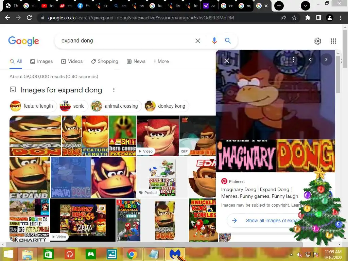
Task: Click the address bar URL
Action: pyautogui.click(x=141, y=18)
